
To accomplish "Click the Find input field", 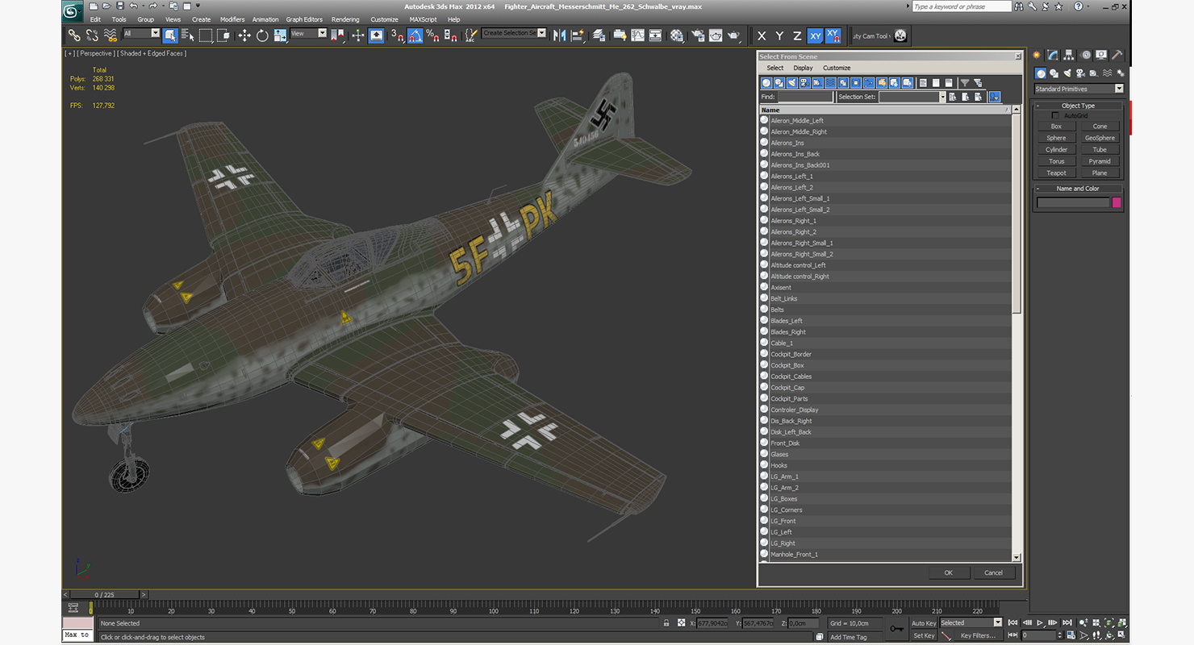I will coord(805,97).
